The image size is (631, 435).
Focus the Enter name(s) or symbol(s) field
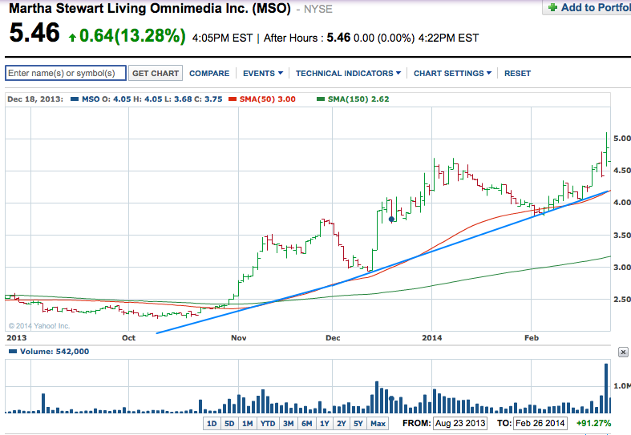click(66, 73)
